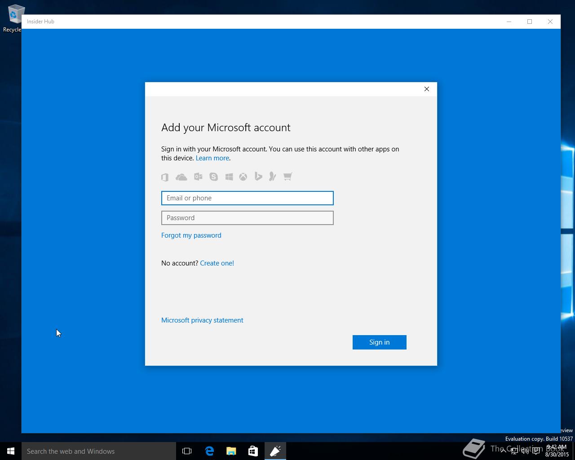575x460 pixels.
Task: Select the Insider Hub taskbar icon
Action: click(275, 451)
